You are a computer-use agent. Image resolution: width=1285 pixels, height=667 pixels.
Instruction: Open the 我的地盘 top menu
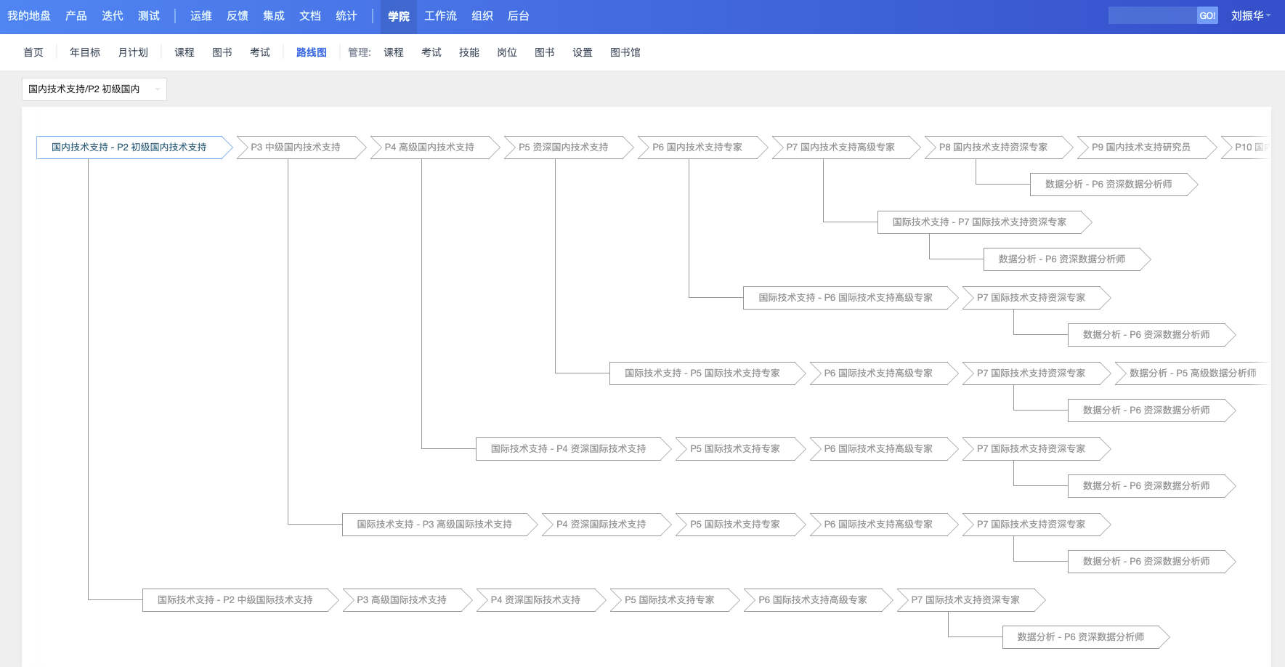(x=29, y=16)
